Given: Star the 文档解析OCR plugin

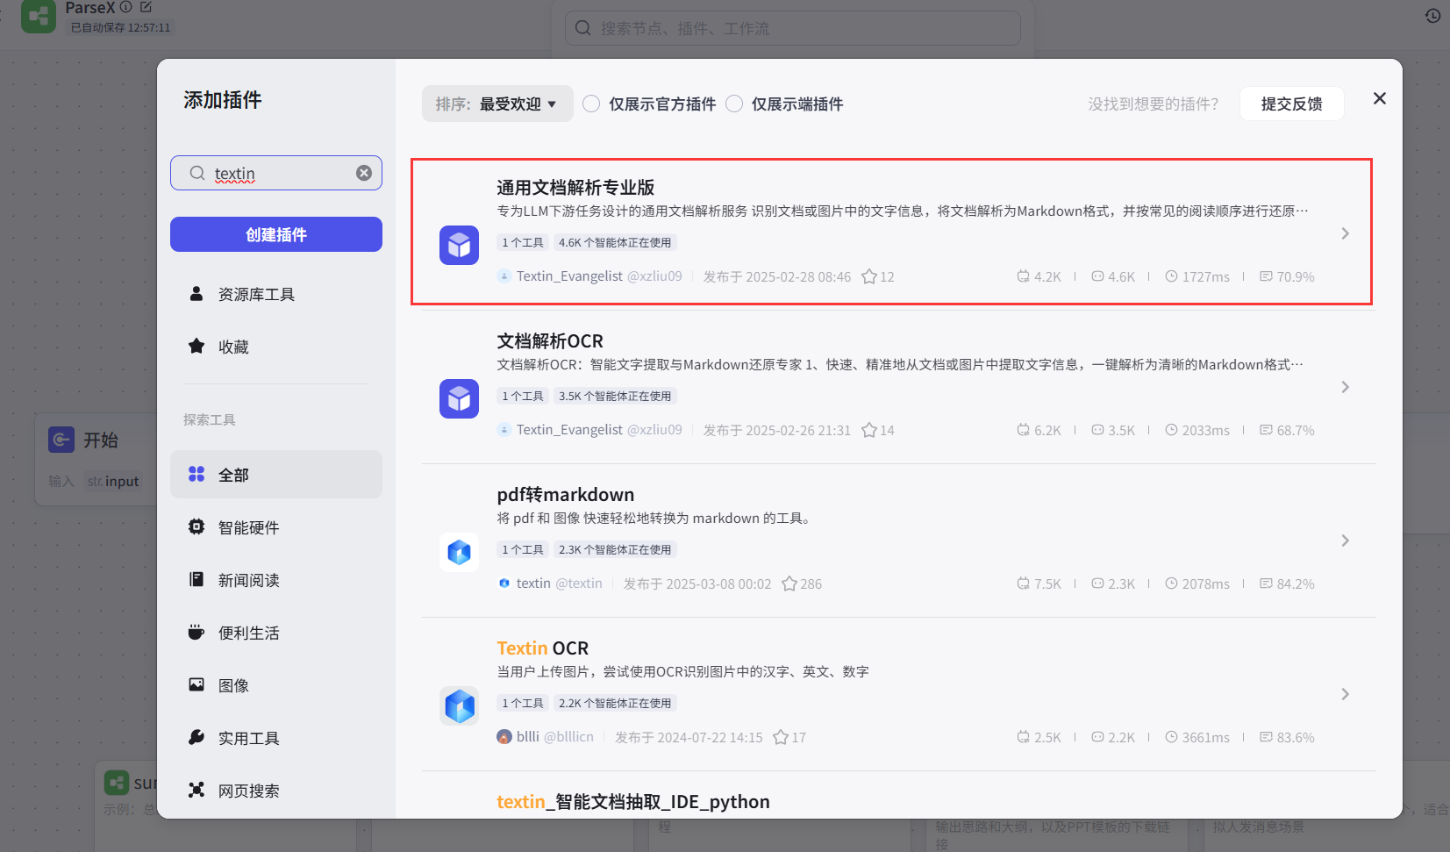Looking at the screenshot, I should click(869, 430).
